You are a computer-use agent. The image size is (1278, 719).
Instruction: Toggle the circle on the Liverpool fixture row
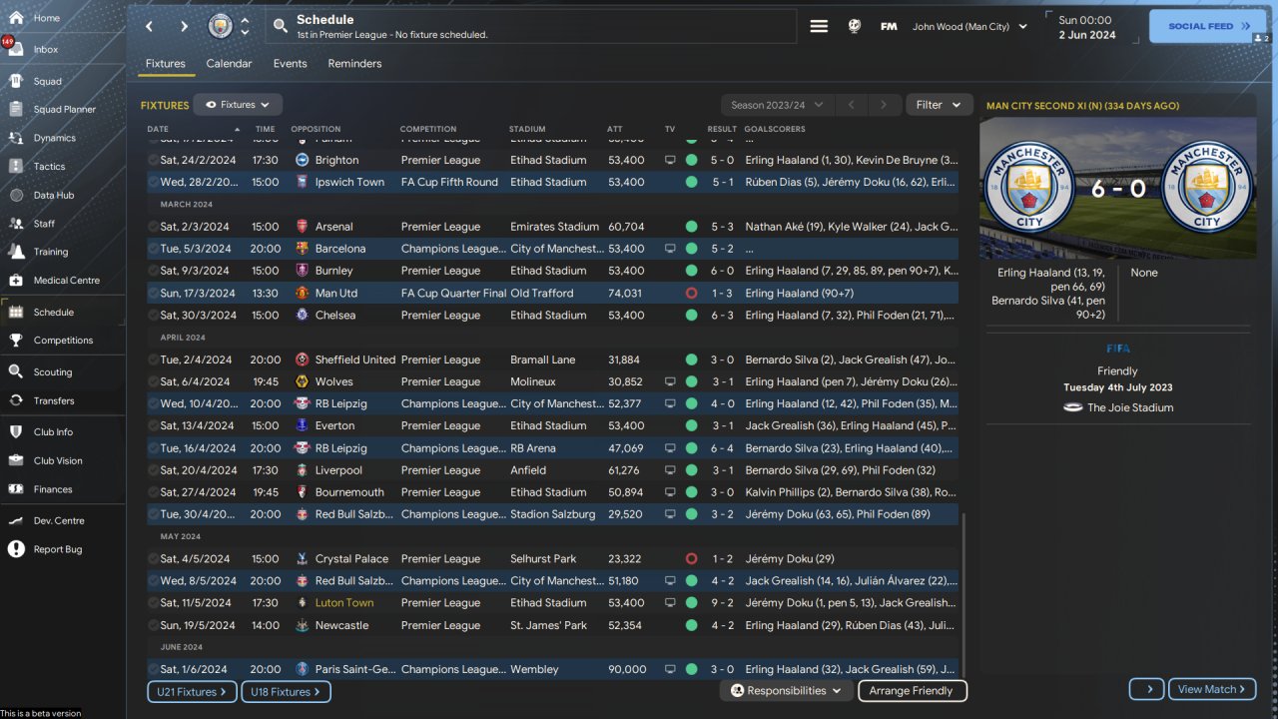pyautogui.click(x=154, y=470)
